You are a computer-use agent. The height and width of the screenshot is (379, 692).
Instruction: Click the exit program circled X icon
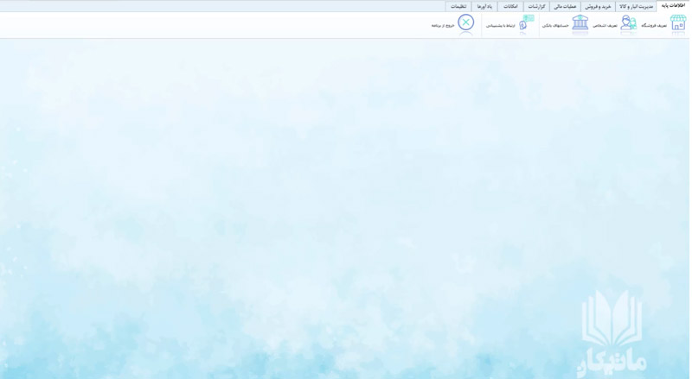point(465,22)
